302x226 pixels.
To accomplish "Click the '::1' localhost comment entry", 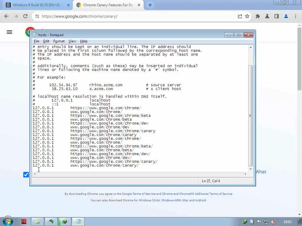I will (x=55, y=104).
